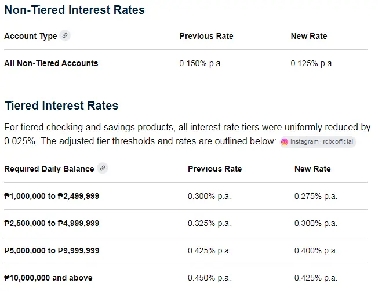Click the ₱2,500,000 to ₱4,999,999 tier row
Viewport: 382px width, 291px height.
point(186,223)
